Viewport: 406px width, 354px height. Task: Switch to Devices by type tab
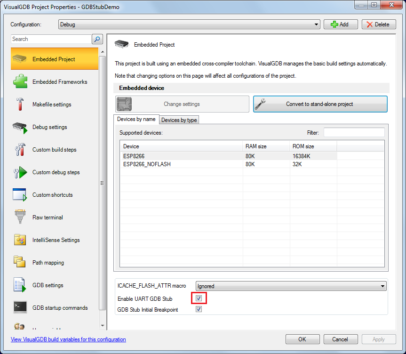179,120
